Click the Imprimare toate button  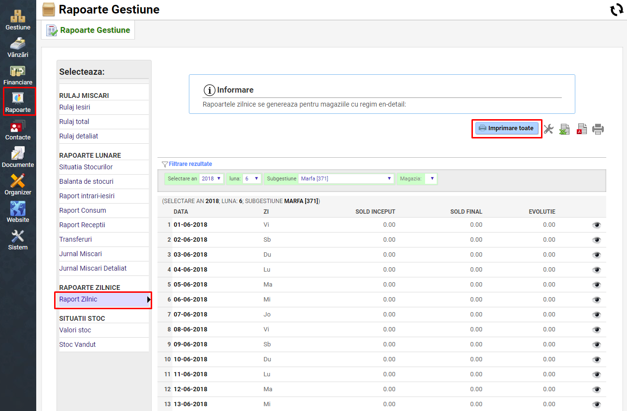pyautogui.click(x=506, y=128)
